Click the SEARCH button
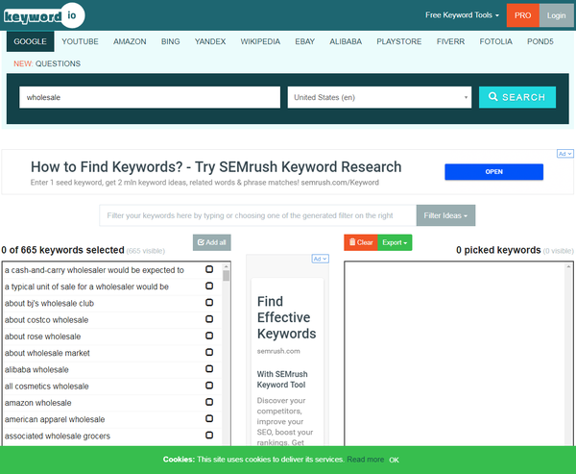The image size is (576, 474). pyautogui.click(x=517, y=97)
